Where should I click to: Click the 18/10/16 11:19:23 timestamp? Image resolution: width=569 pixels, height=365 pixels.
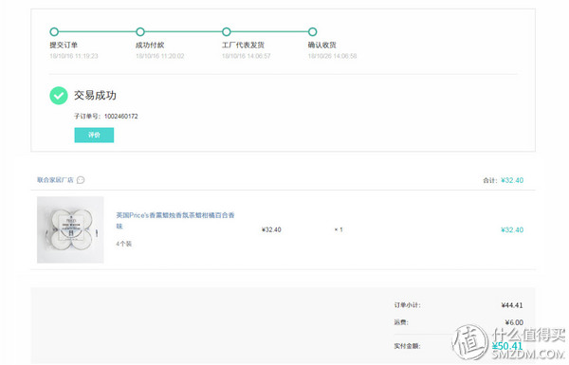(x=74, y=56)
